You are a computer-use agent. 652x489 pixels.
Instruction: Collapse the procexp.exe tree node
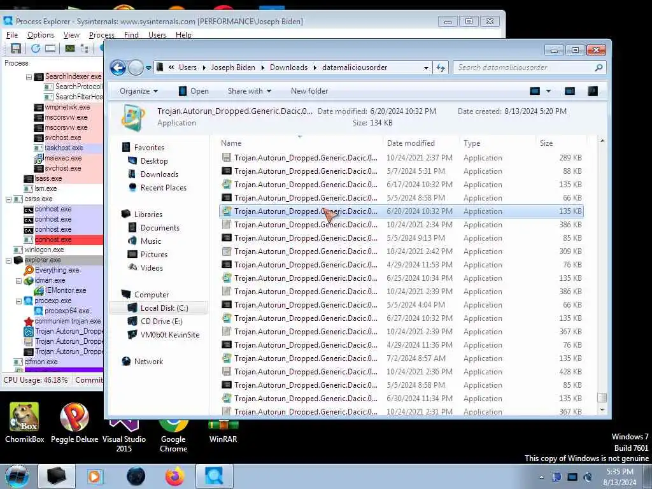(x=18, y=301)
